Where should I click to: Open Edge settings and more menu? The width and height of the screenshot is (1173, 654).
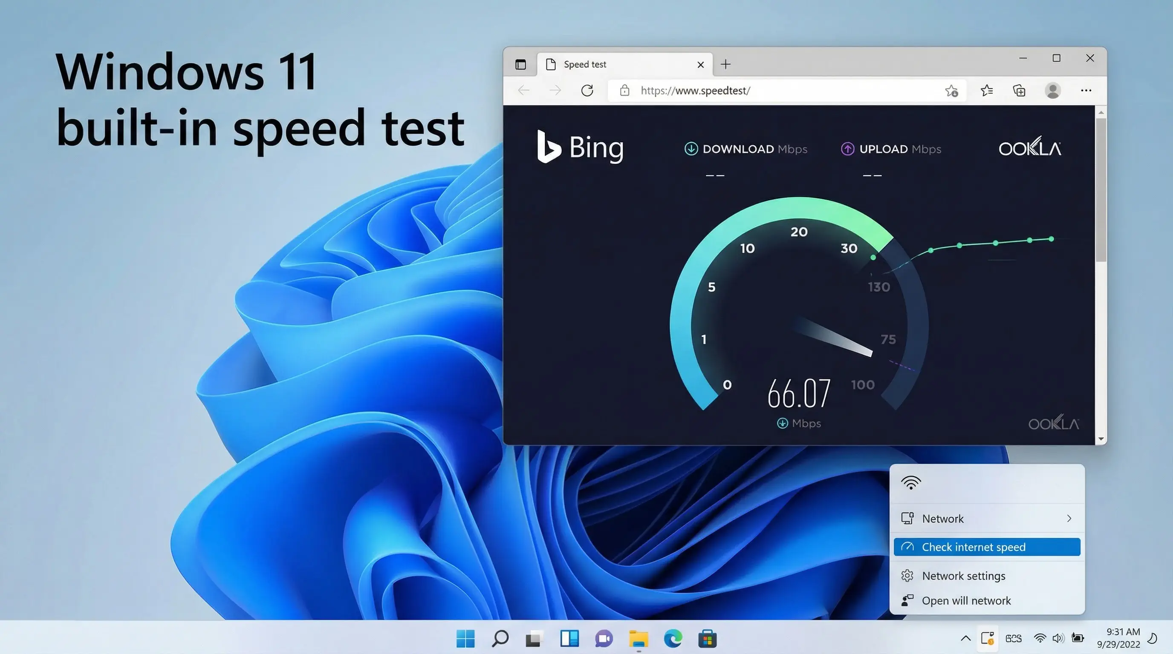(1086, 91)
